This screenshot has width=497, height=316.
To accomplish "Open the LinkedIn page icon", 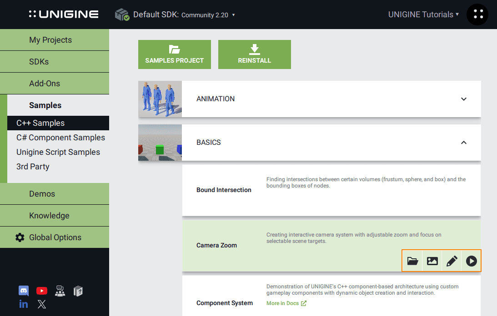I will point(24,304).
